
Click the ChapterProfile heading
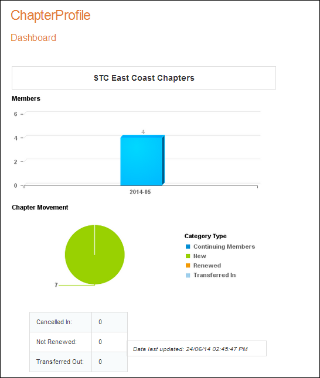50,15
